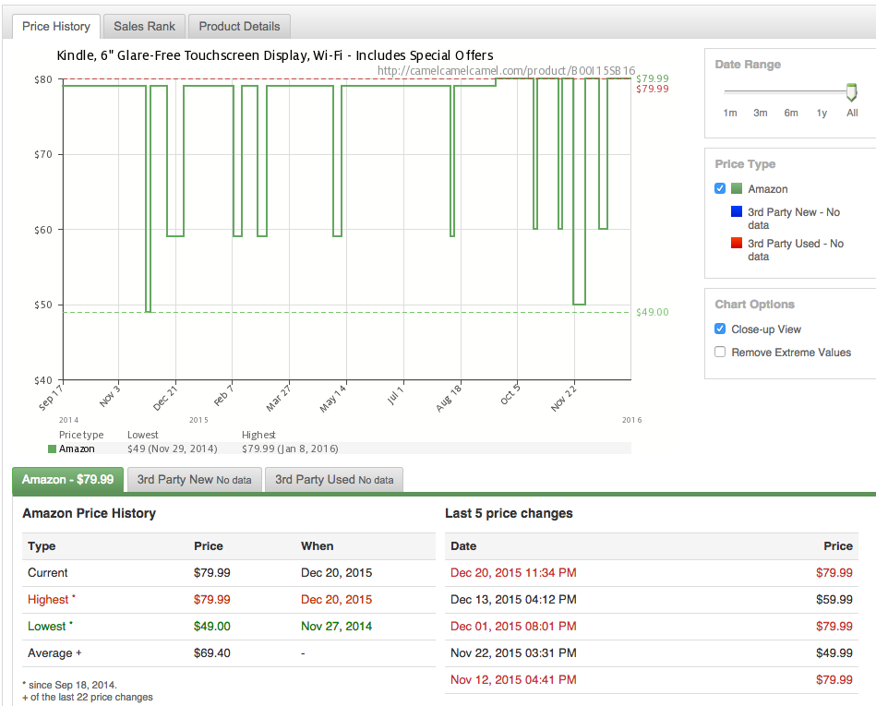
Task: Click the red 3rd Party Used swatch
Action: click(737, 243)
